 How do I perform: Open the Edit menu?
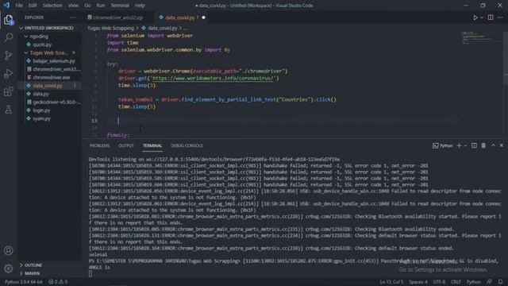(x=33, y=6)
